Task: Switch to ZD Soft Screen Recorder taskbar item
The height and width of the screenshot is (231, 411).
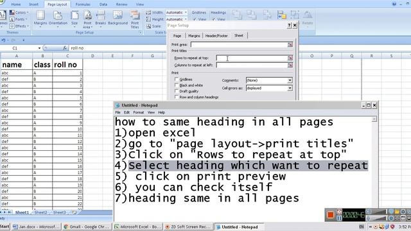Action: 188,227
